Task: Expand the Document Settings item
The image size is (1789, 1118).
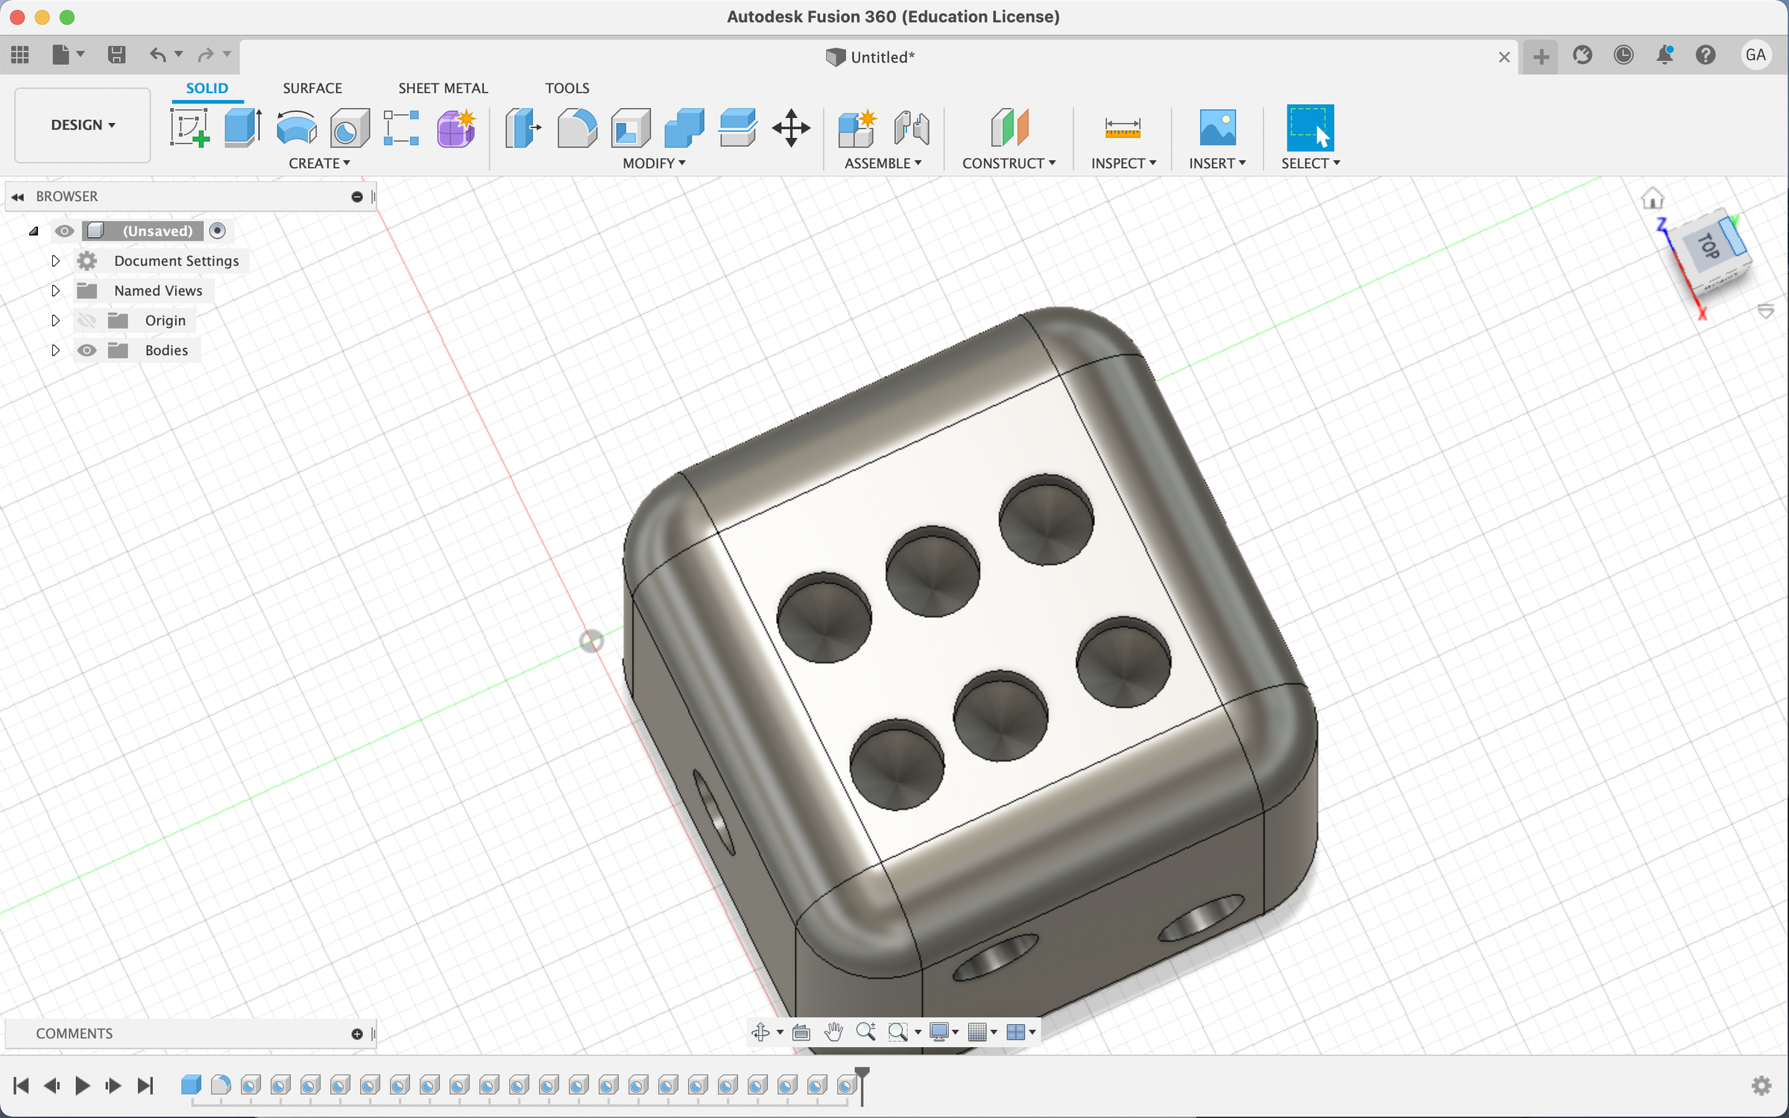Action: click(54, 260)
